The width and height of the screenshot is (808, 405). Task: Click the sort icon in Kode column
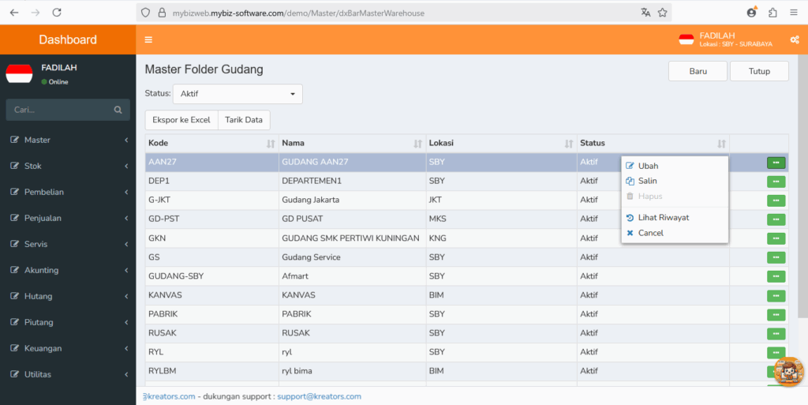click(271, 144)
